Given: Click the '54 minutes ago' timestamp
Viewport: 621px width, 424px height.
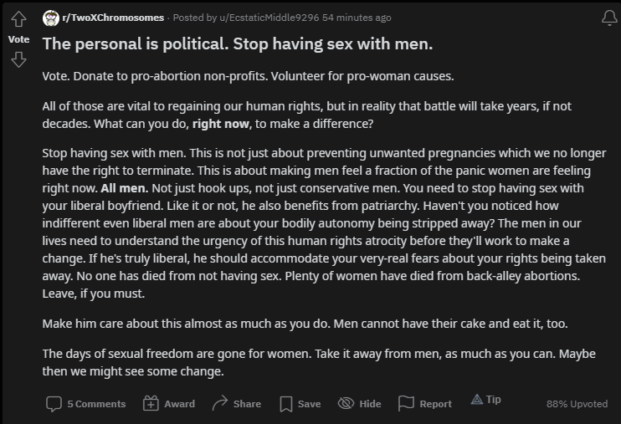Looking at the screenshot, I should coord(357,18).
